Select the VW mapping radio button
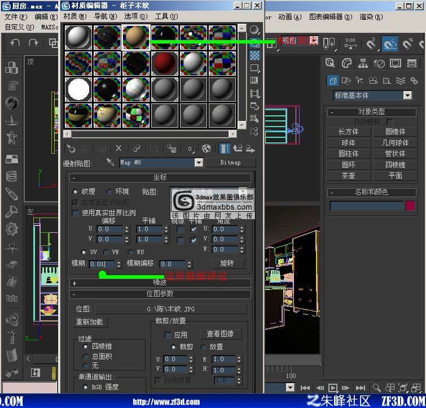 click(x=106, y=252)
